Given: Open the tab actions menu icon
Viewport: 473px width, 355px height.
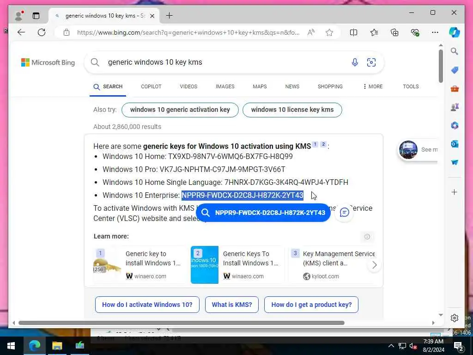Looking at the screenshot, I should click(x=36, y=16).
